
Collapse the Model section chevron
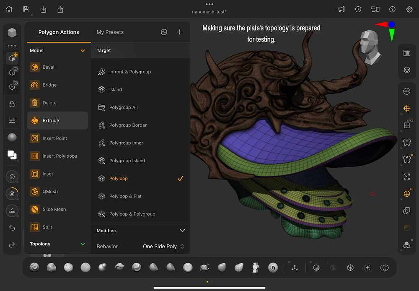(x=83, y=51)
